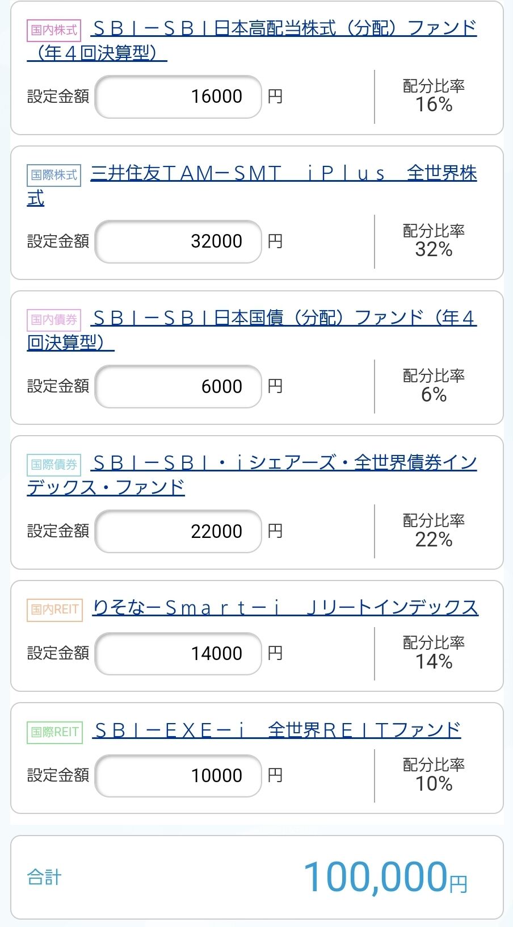Open りそな Smart-i Jリートインデックス link
This screenshot has height=927, width=513.
click(285, 608)
